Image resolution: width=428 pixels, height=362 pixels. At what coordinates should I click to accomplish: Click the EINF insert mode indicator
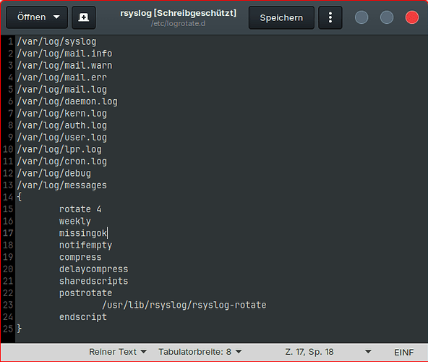tap(403, 353)
